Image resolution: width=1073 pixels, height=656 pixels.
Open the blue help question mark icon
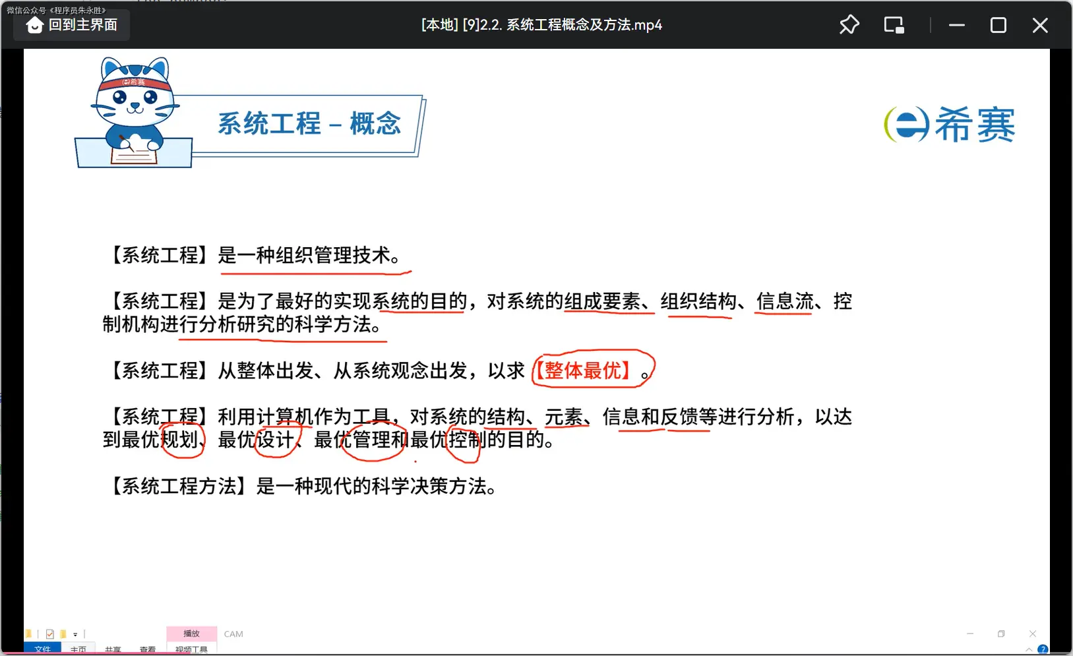(1043, 649)
